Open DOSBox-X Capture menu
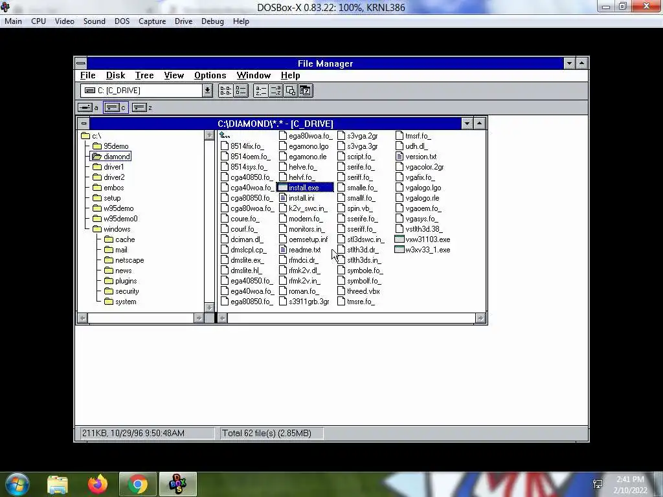This screenshot has width=663, height=497. 152,21
